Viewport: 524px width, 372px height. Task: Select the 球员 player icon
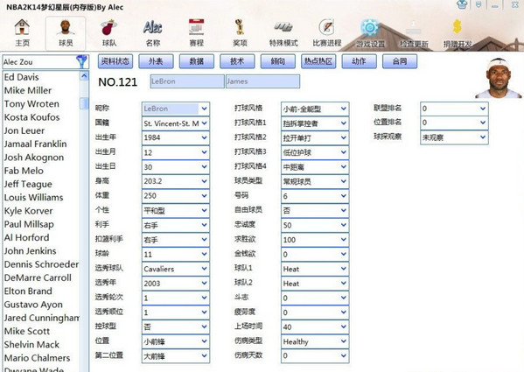pos(66,32)
